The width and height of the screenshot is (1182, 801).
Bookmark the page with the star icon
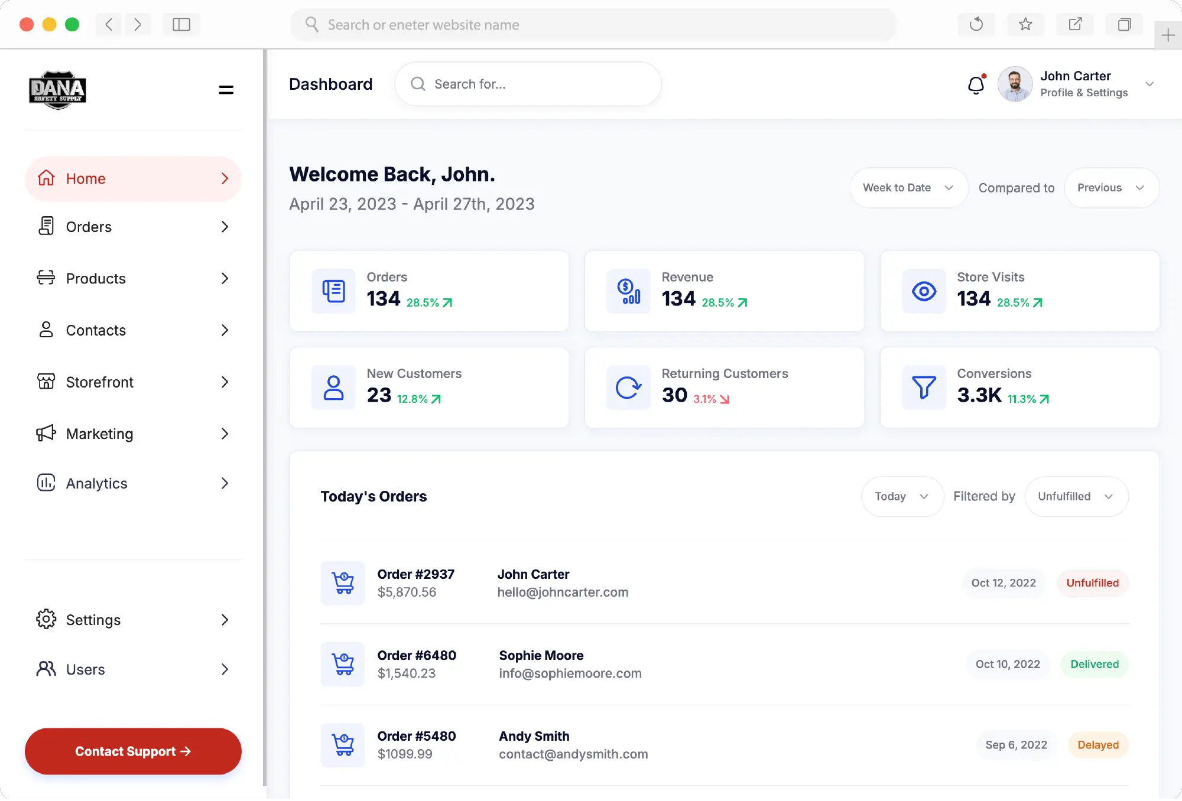pos(1025,24)
